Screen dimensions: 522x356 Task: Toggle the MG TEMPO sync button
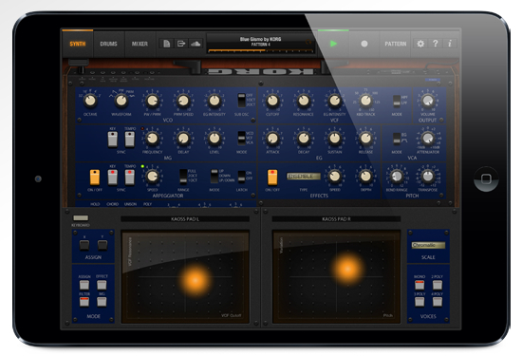pyautogui.click(x=130, y=140)
